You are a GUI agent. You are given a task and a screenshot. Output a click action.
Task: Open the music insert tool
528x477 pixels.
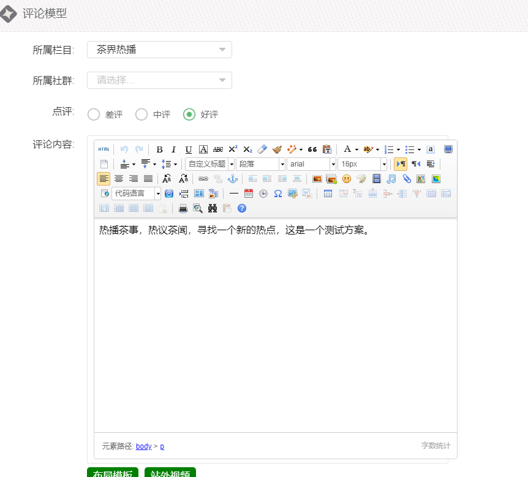click(x=391, y=179)
